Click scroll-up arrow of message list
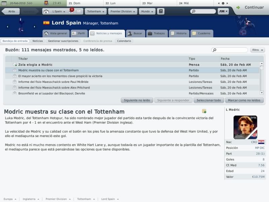This screenshot has width=269, height=202. tap(262, 64)
